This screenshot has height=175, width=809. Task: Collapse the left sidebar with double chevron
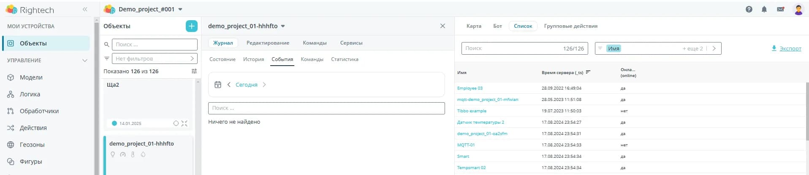85,9
